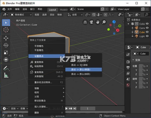Screen dimensions: 151x118
Task: Toggle proportional editing button
Action: (x=105, y=15)
